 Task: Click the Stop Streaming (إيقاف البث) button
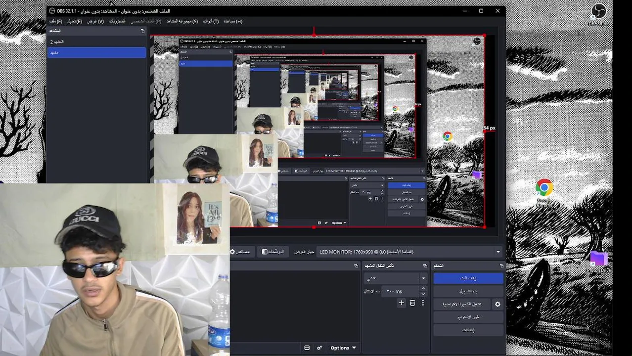(468, 278)
